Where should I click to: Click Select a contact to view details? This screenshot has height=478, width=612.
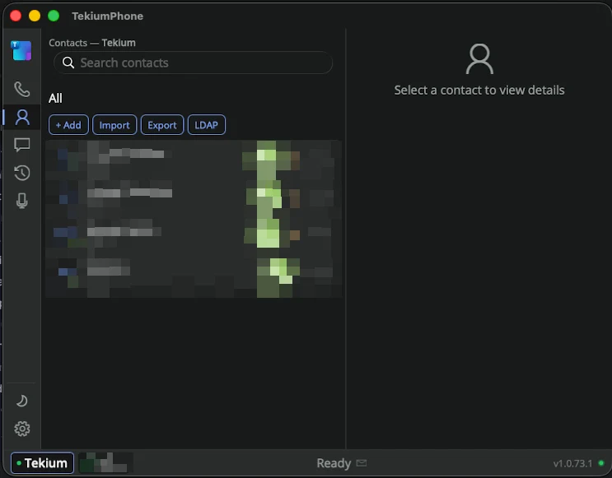[479, 90]
